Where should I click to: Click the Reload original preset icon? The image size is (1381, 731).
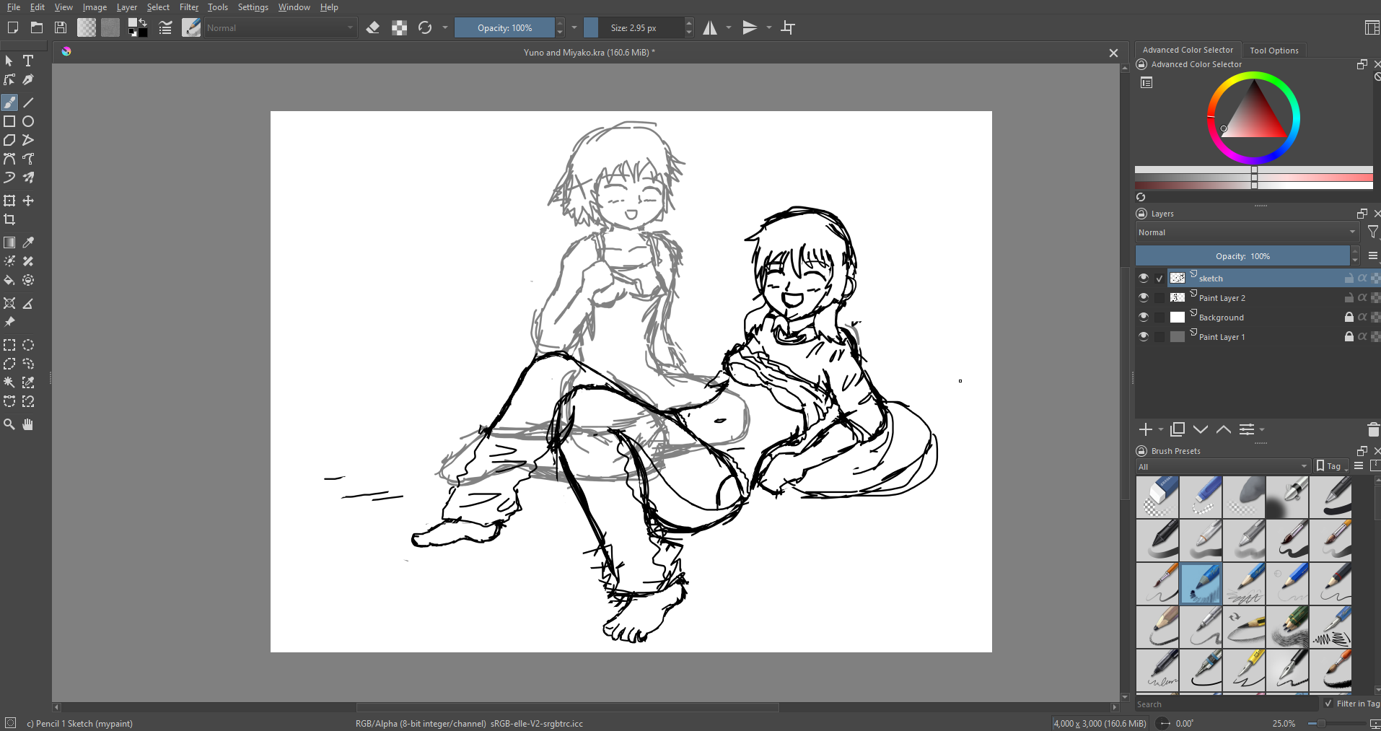pyautogui.click(x=425, y=27)
